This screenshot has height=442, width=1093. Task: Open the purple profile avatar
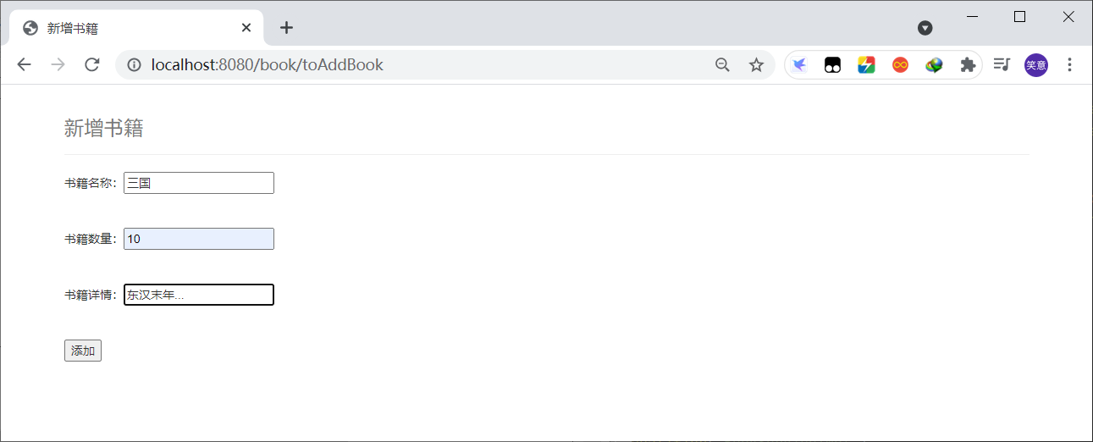pyautogui.click(x=1036, y=65)
